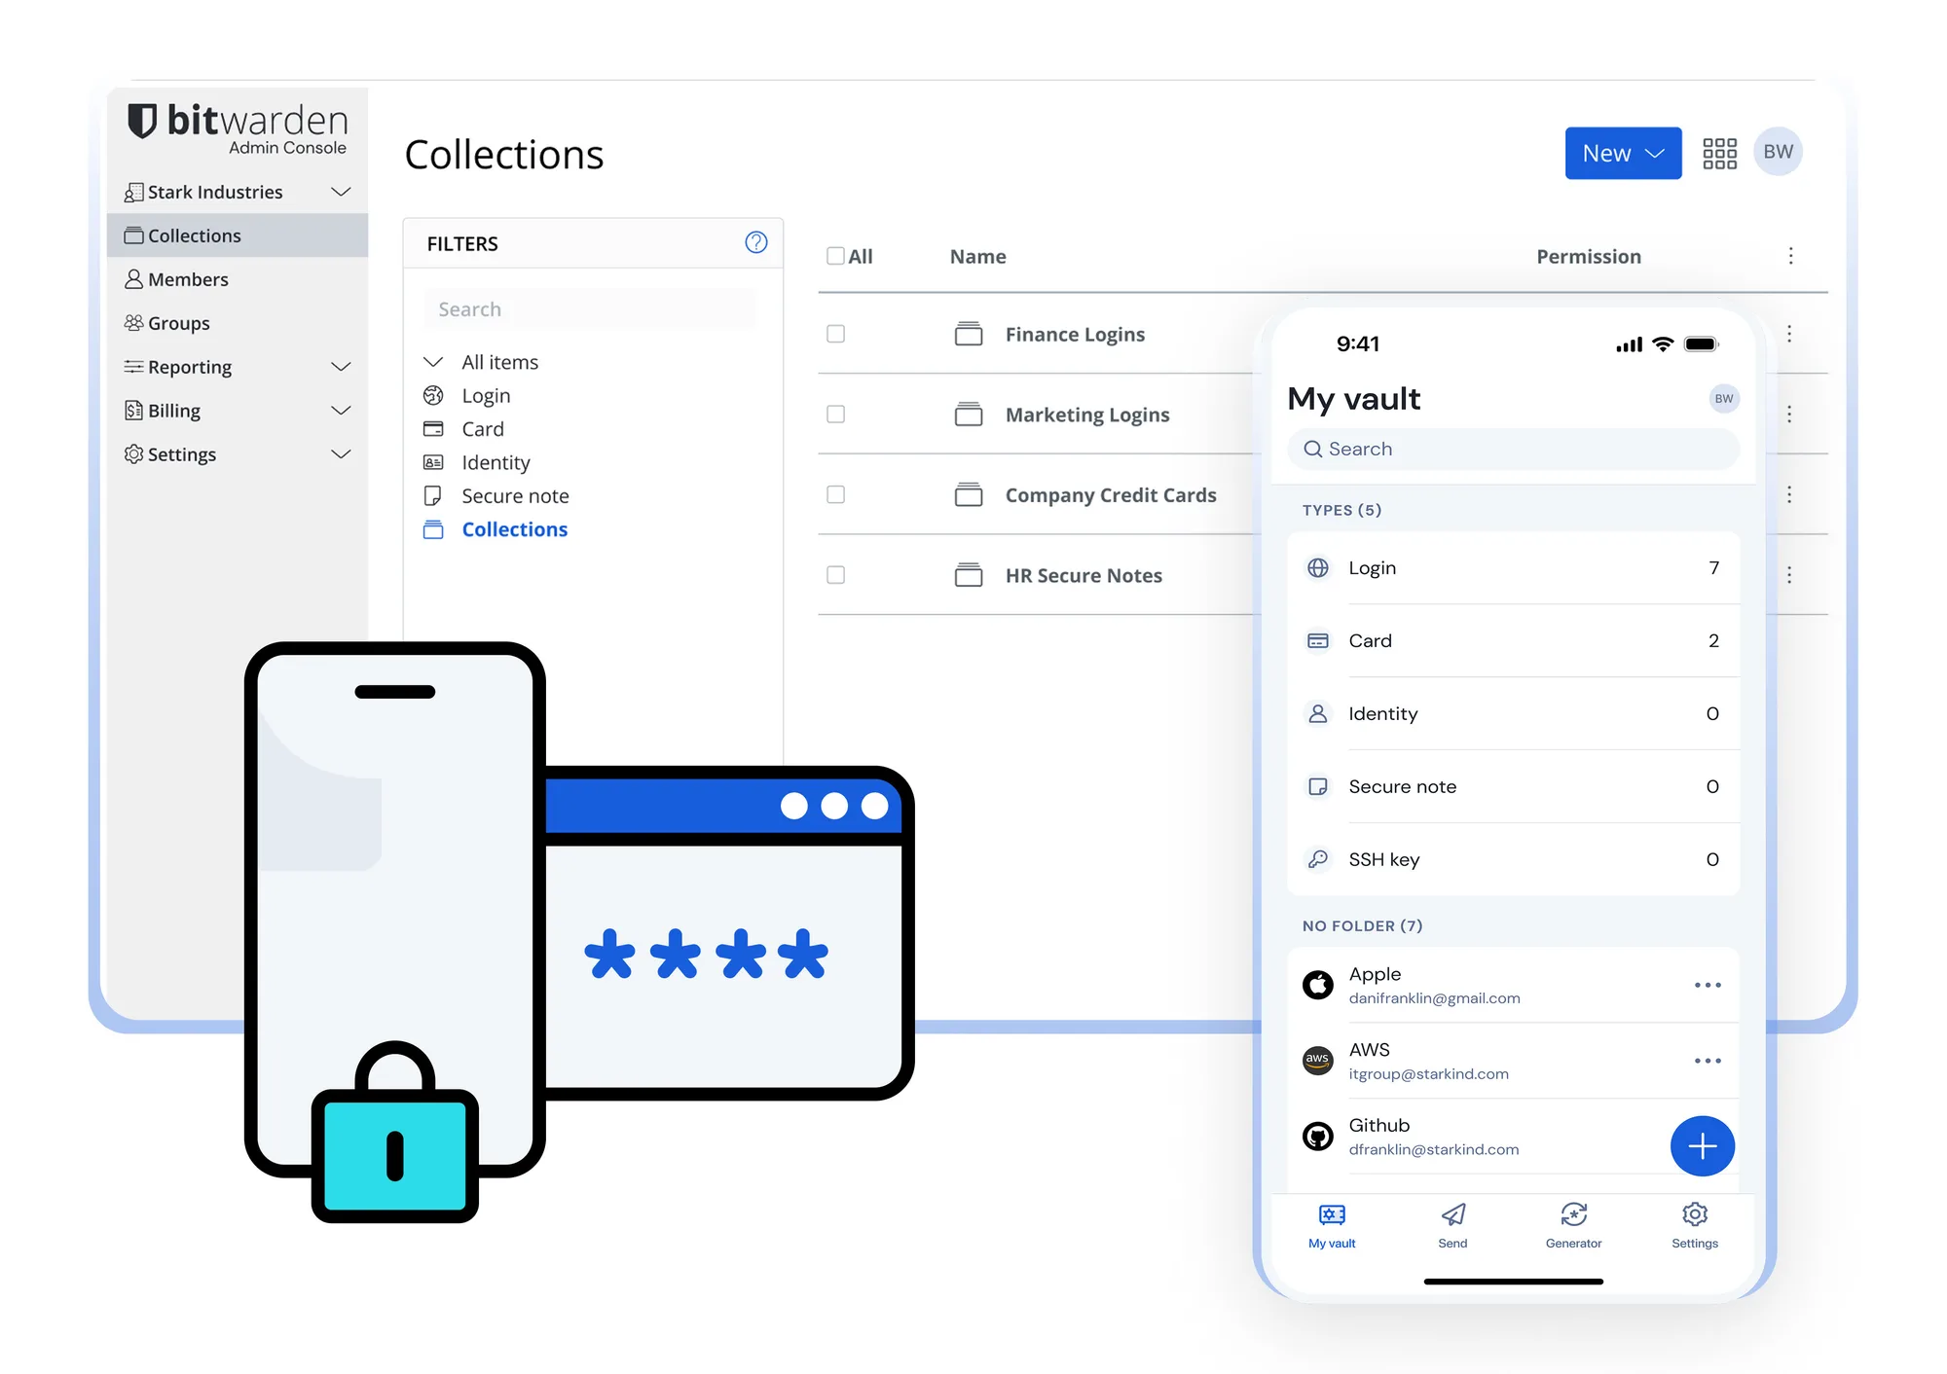
Task: Open the Apple item more options
Action: [x=1708, y=985]
